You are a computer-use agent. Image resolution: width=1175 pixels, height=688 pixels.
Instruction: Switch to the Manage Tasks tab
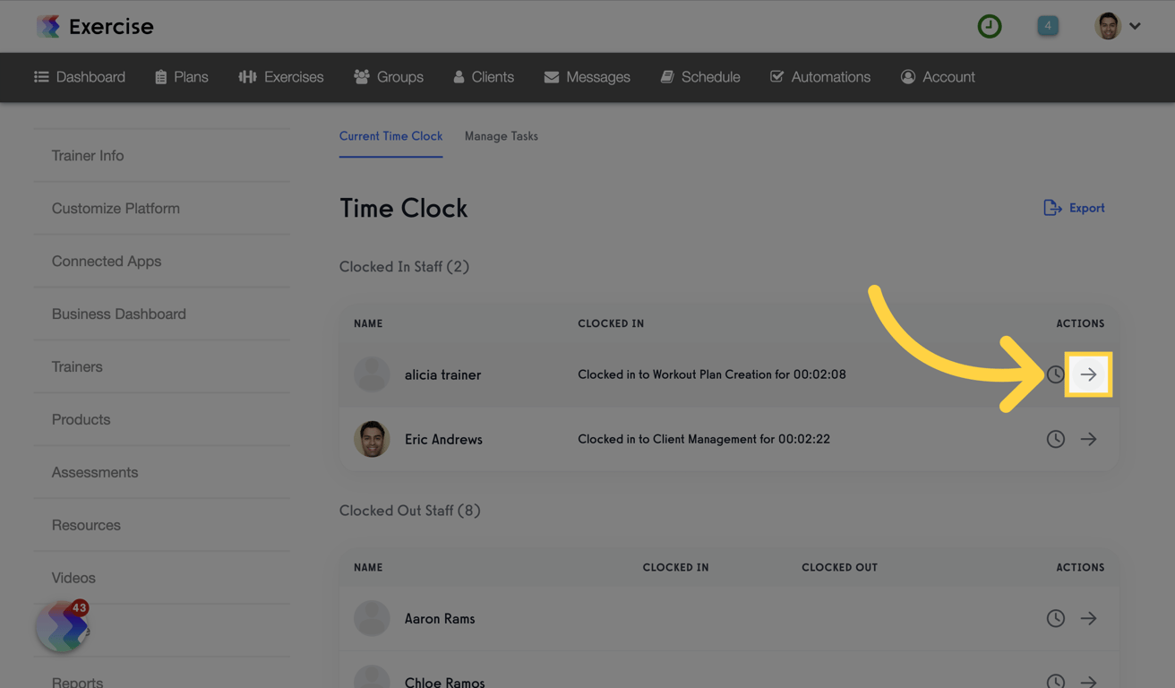click(x=501, y=136)
